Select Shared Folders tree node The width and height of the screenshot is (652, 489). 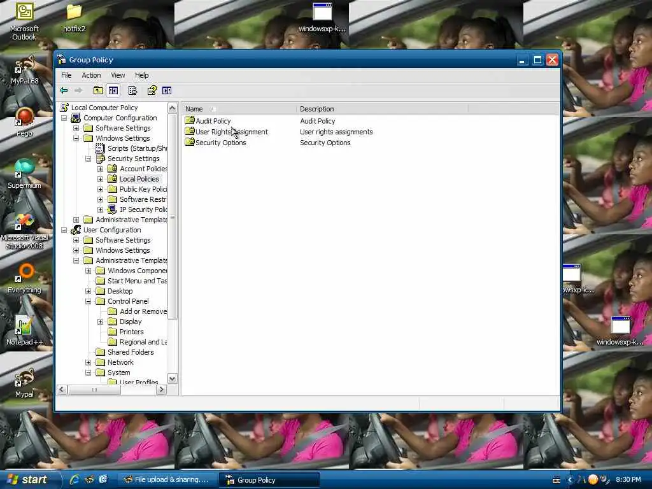(131, 352)
